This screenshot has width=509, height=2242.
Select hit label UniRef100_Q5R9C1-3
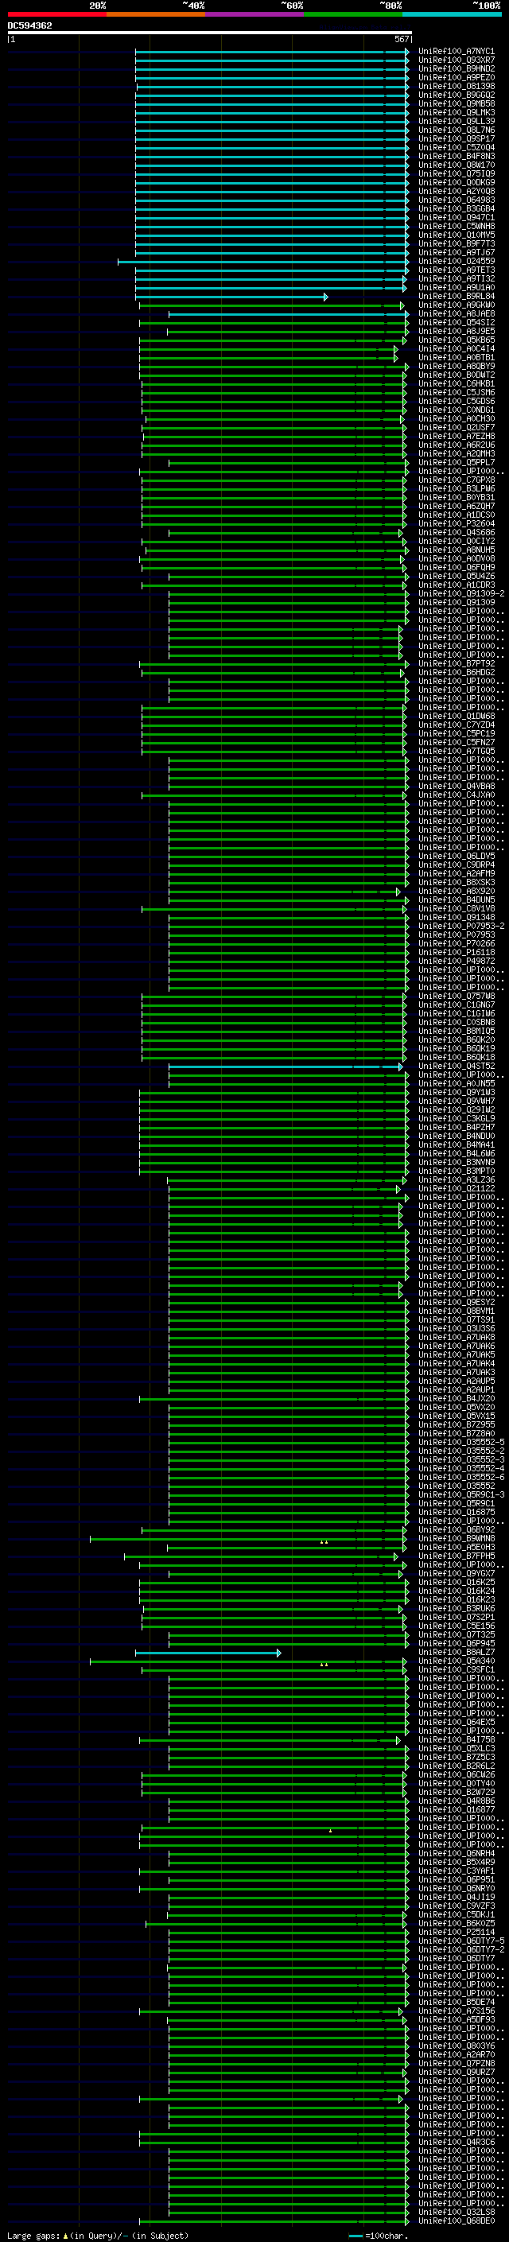pyautogui.click(x=461, y=1494)
